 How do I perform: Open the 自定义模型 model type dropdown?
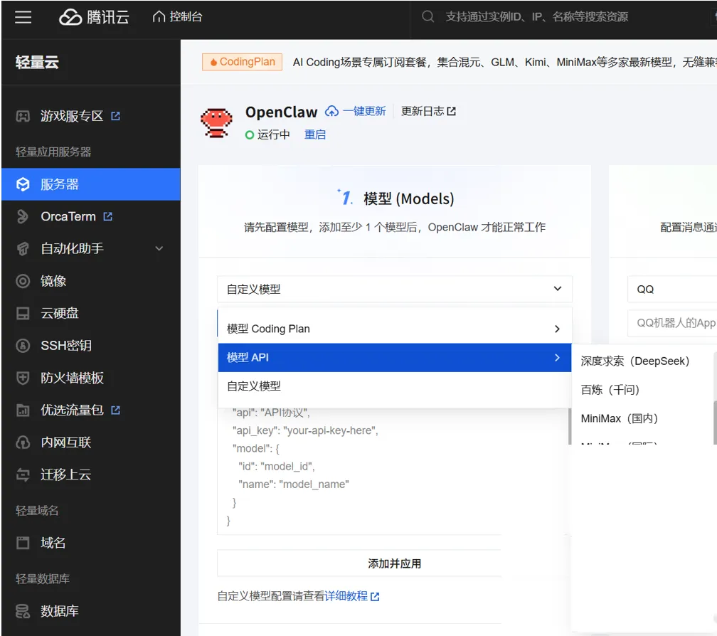pos(395,289)
